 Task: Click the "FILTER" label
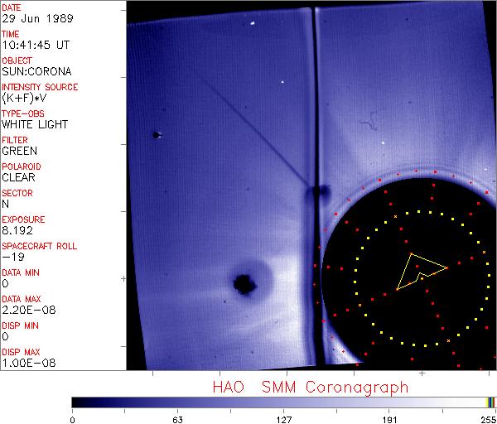click(x=15, y=140)
